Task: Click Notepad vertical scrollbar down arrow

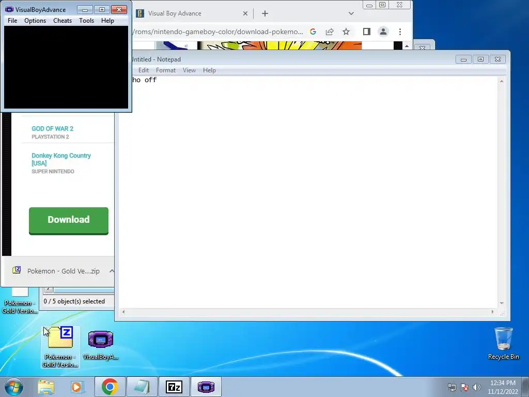Action: [502, 303]
